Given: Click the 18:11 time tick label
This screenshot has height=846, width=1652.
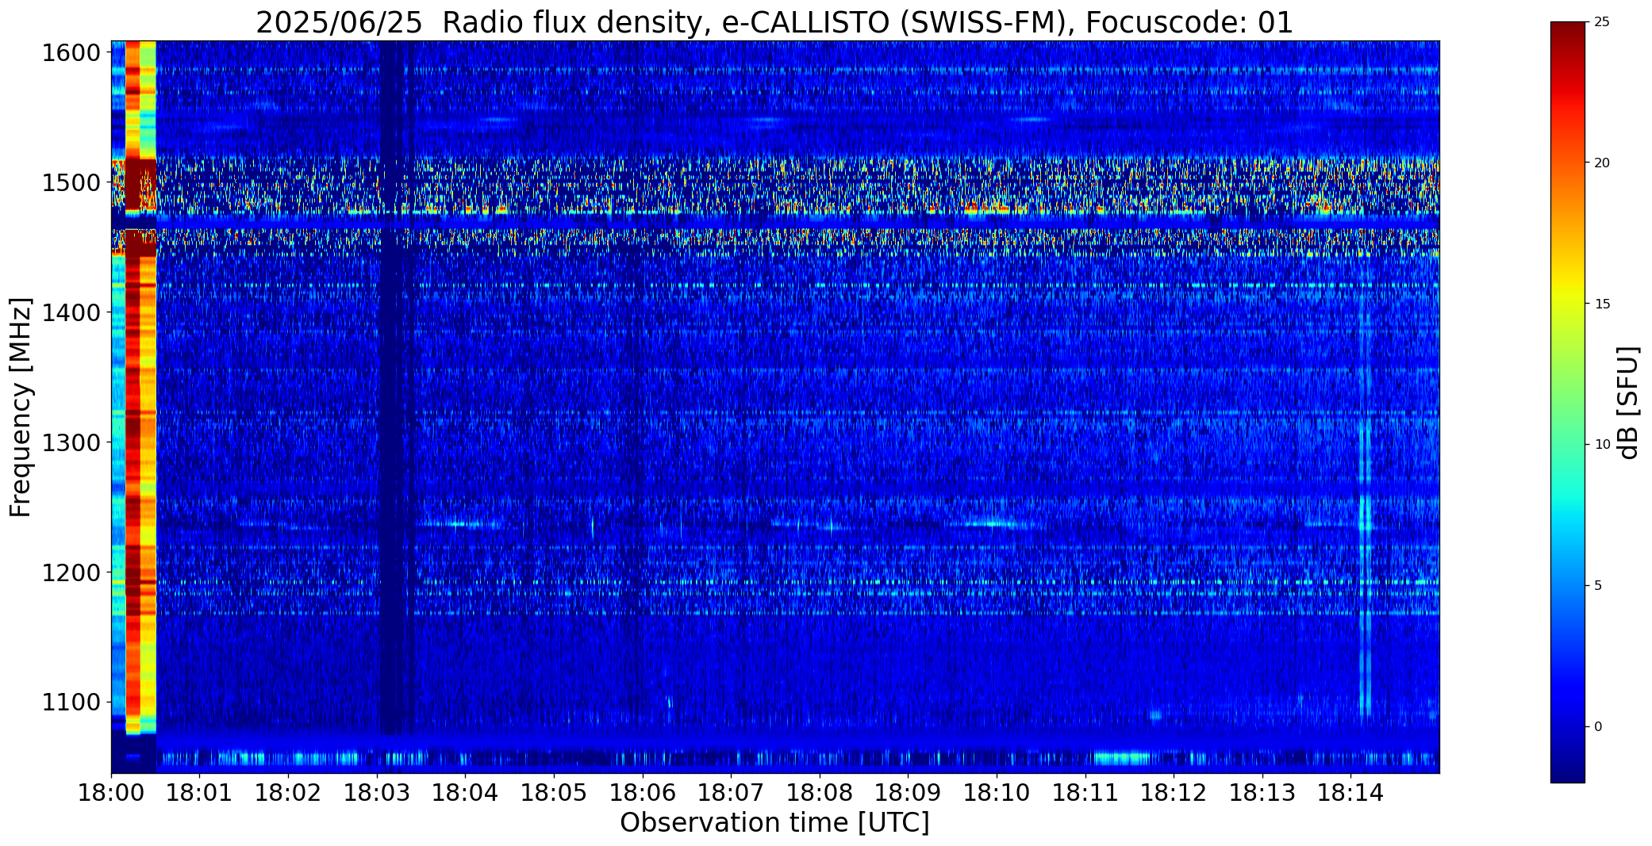Looking at the screenshot, I should [1085, 793].
